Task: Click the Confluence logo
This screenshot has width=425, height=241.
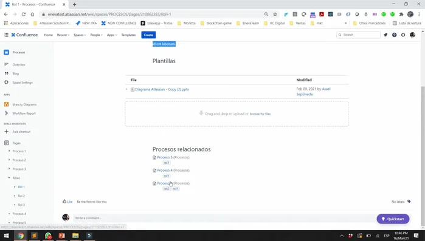Action: (24, 35)
